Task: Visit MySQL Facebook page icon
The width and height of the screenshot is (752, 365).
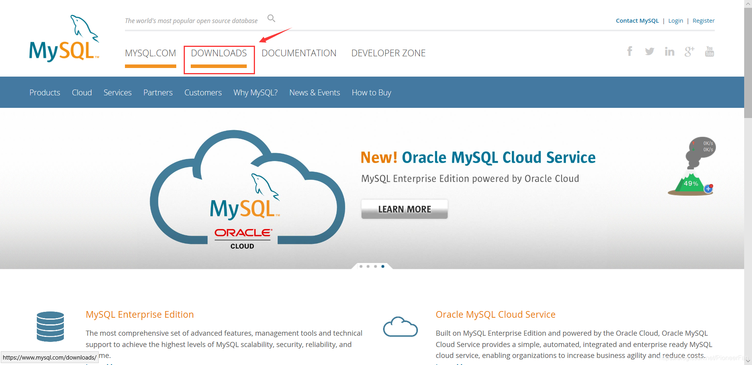Action: 630,51
